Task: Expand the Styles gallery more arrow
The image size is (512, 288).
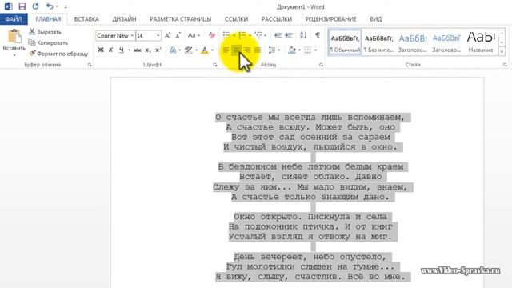Action: point(502,51)
